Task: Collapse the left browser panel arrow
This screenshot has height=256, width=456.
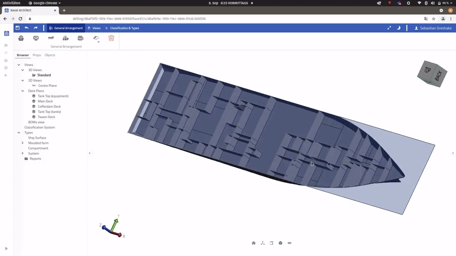Action: pos(89,153)
